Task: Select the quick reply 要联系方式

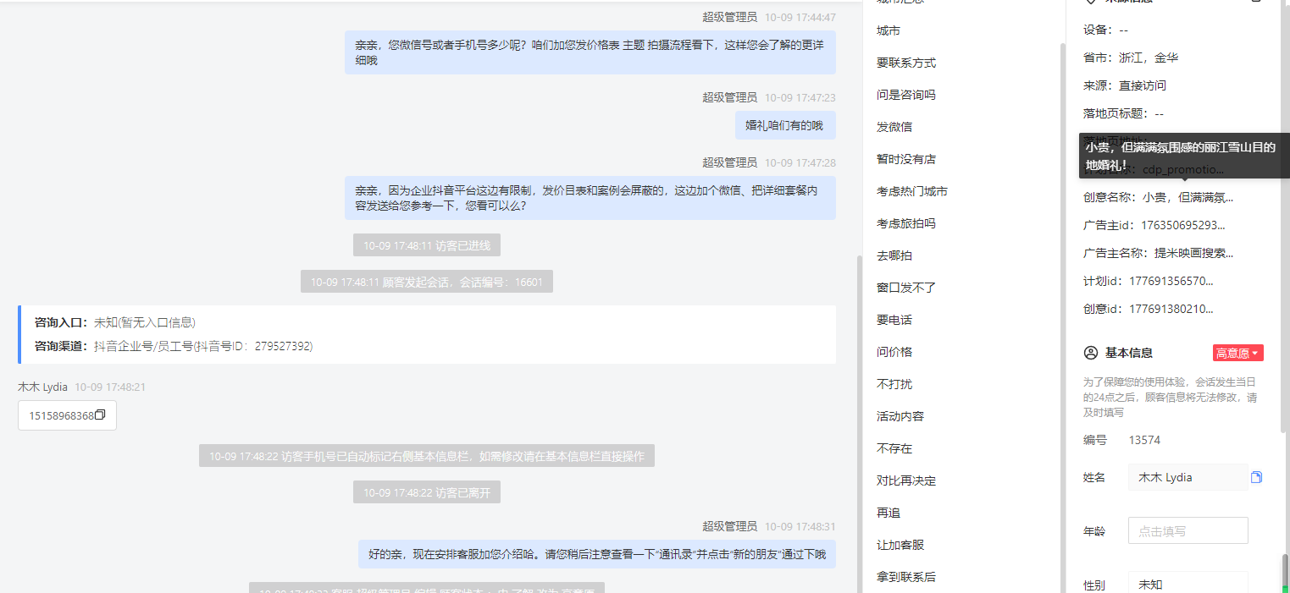Action: pos(906,63)
